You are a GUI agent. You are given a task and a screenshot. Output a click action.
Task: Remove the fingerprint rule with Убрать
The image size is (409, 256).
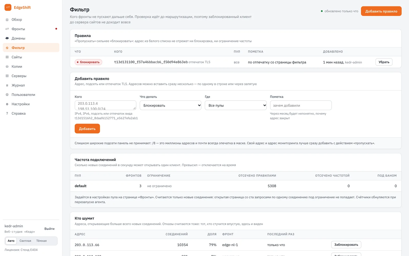384,62
